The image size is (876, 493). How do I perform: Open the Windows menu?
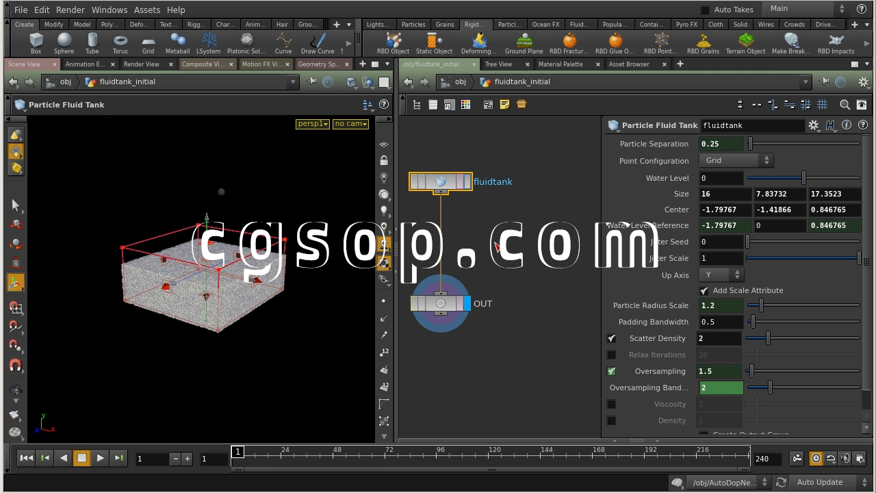[109, 10]
